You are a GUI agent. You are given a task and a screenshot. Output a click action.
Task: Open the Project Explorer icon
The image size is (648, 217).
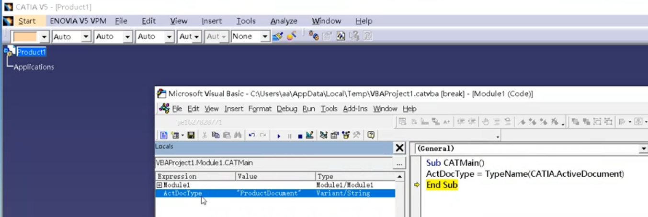coord(324,136)
